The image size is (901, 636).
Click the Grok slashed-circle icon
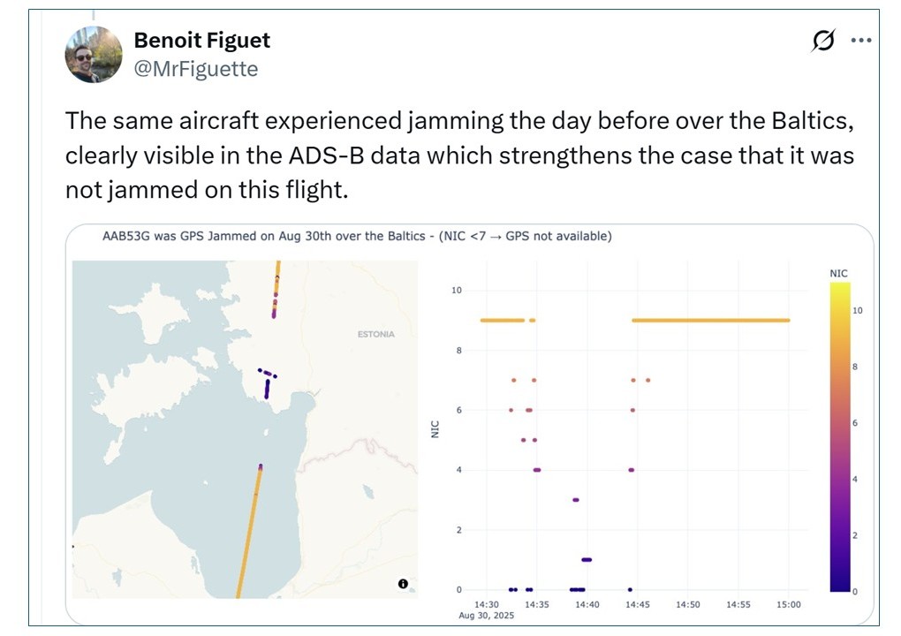point(823,41)
